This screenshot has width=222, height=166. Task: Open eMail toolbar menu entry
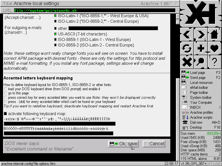pos(201,87)
